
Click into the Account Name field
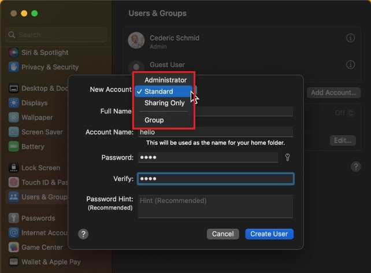tap(215, 132)
